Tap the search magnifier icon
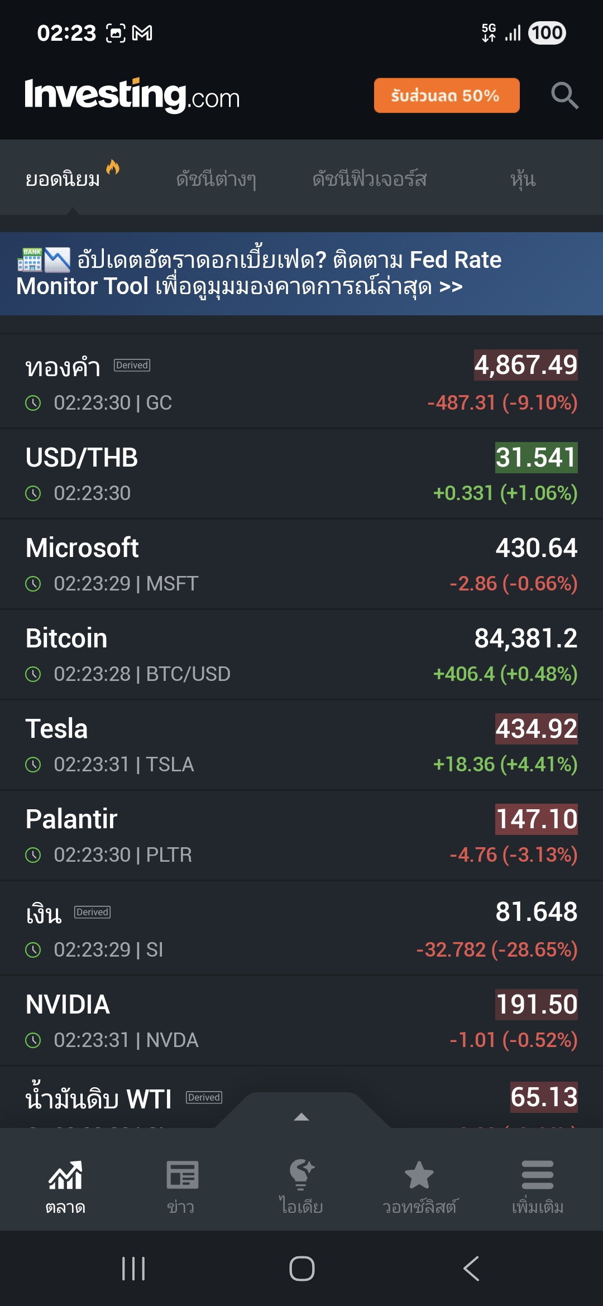 coord(564,95)
